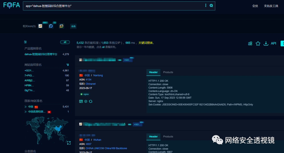Screen dimensions: 284x153
Task: Click the world map thumbnail
Action: [47, 130]
